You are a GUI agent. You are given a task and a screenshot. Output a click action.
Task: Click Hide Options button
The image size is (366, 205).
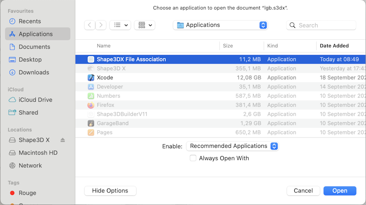click(x=110, y=191)
